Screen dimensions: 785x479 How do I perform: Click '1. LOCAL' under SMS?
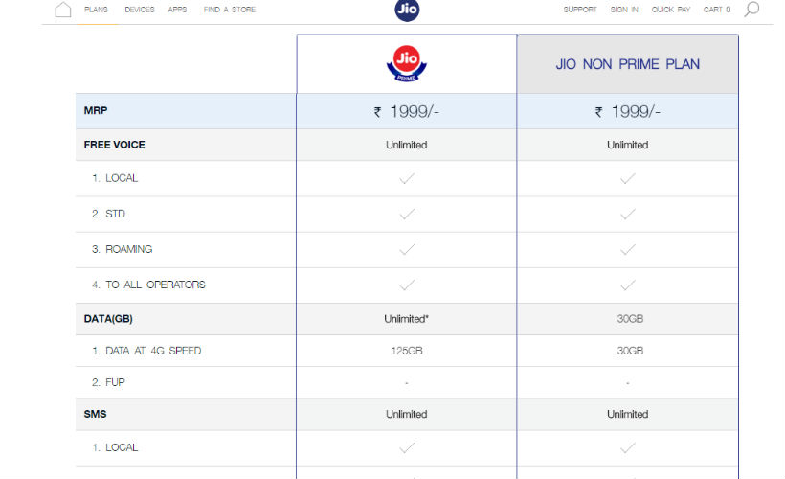115,448
